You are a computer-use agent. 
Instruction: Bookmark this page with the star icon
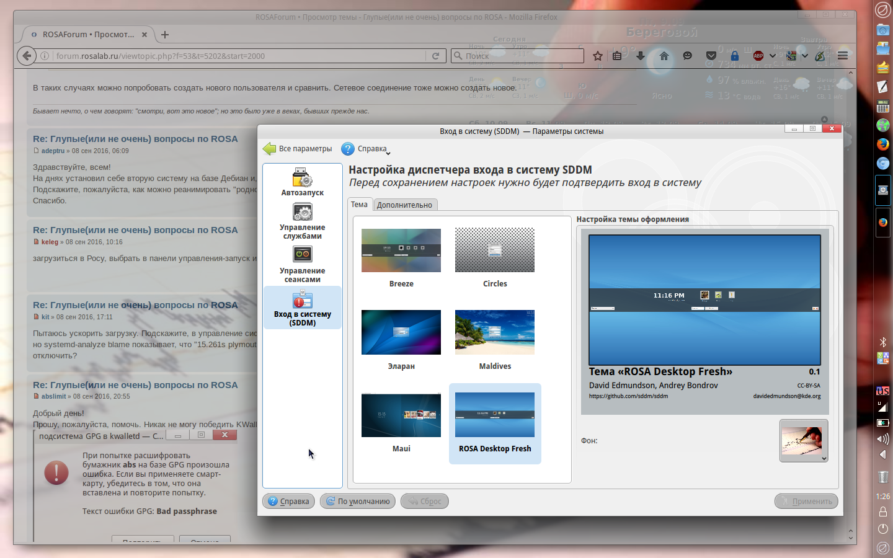click(598, 56)
